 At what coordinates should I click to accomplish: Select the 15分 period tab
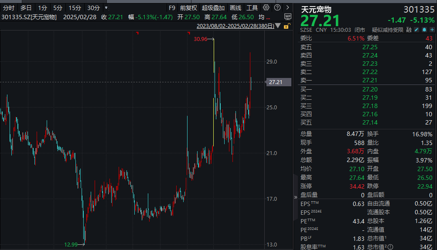[75, 8]
